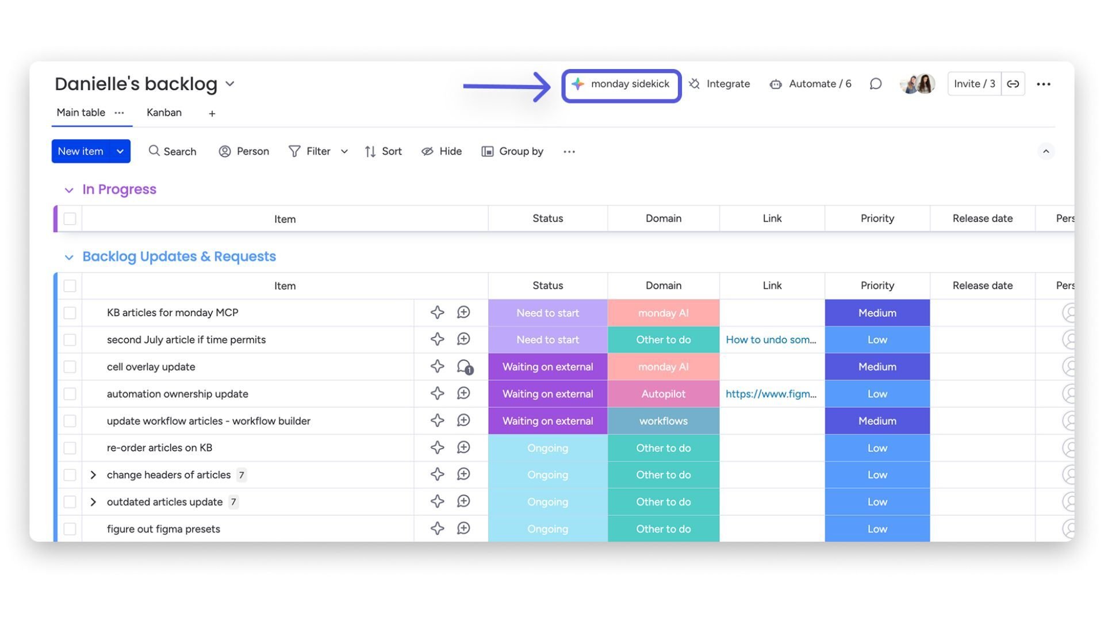The height and width of the screenshot is (621, 1104).
Task: Open the Sort tool
Action: point(383,151)
